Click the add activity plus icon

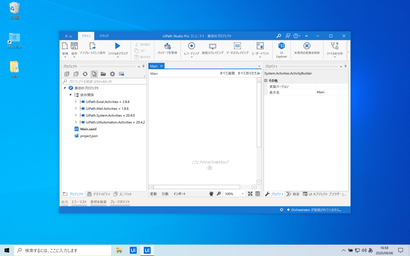click(x=210, y=168)
